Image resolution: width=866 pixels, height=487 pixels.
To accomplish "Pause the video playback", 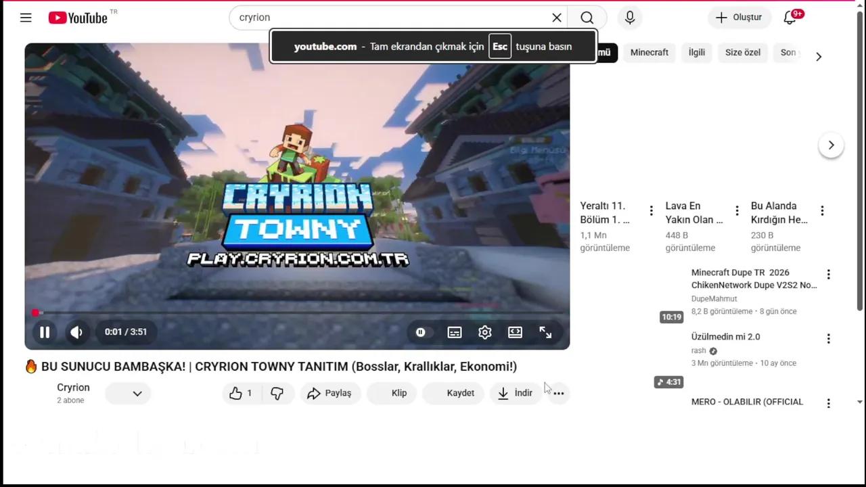I will [45, 331].
